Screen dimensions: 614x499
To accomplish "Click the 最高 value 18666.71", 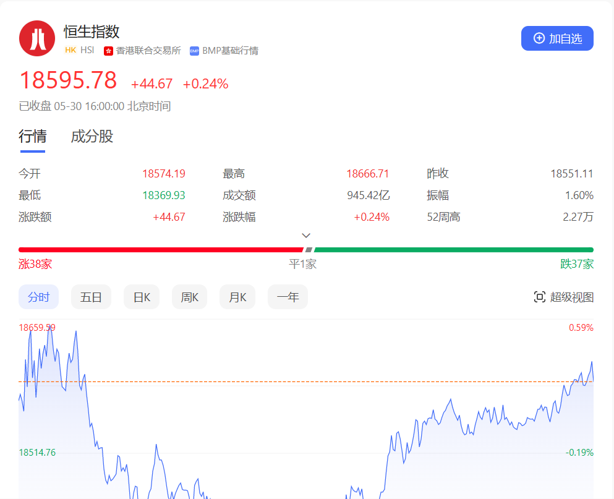I will click(368, 174).
